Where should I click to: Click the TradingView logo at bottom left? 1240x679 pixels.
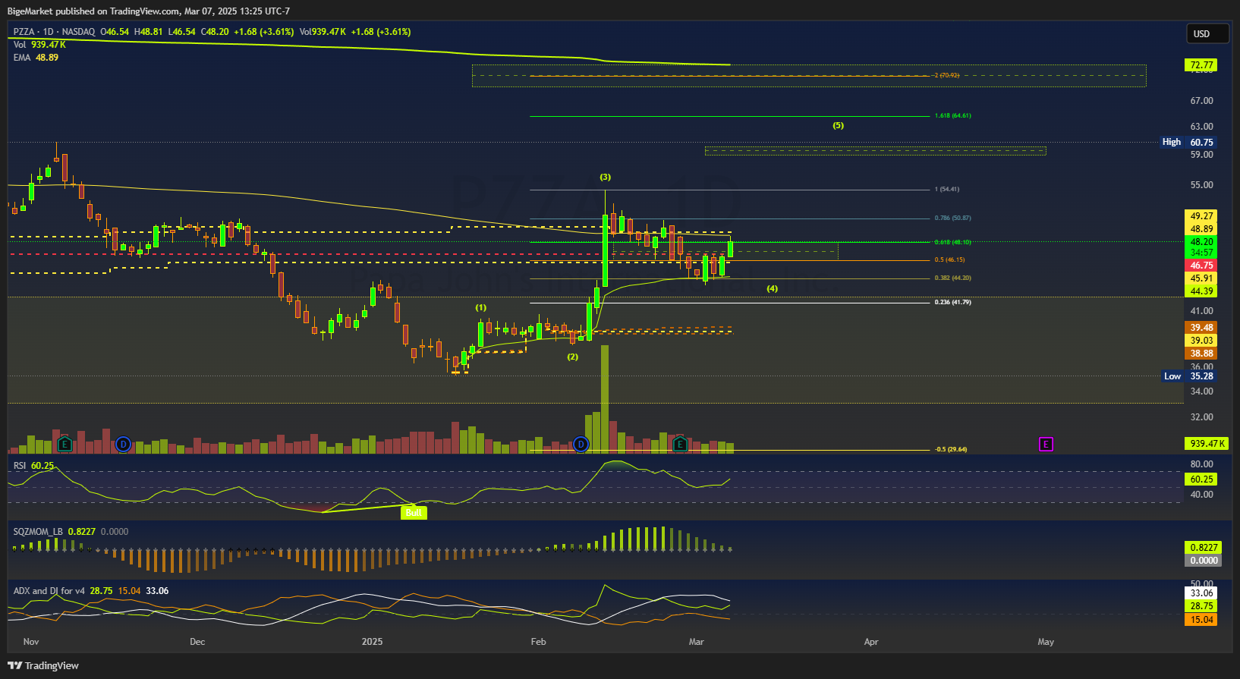[43, 665]
